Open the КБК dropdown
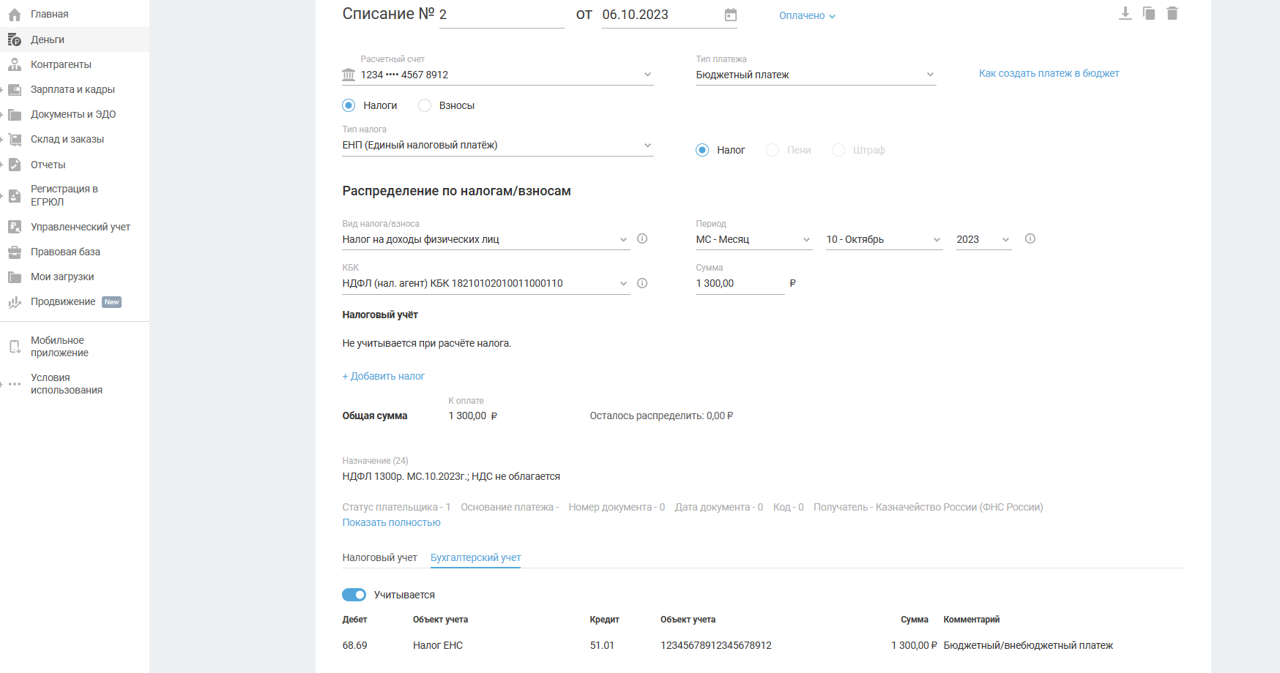The image size is (1280, 673). [486, 283]
